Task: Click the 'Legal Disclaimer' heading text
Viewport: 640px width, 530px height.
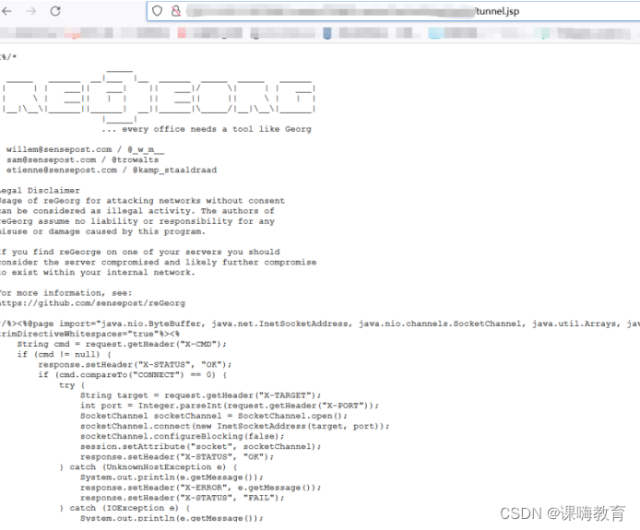Action: point(40,191)
